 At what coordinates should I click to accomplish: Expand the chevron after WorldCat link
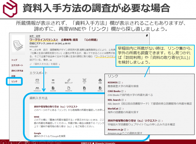(123, 109)
